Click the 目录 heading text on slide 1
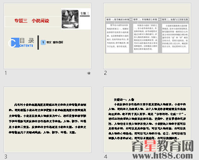 point(27,41)
